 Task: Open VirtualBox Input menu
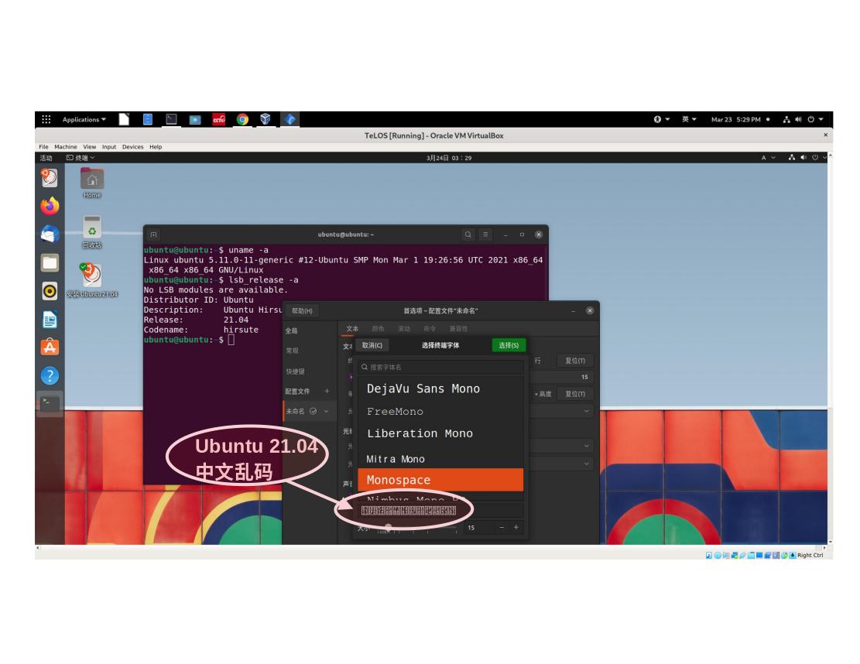click(109, 146)
